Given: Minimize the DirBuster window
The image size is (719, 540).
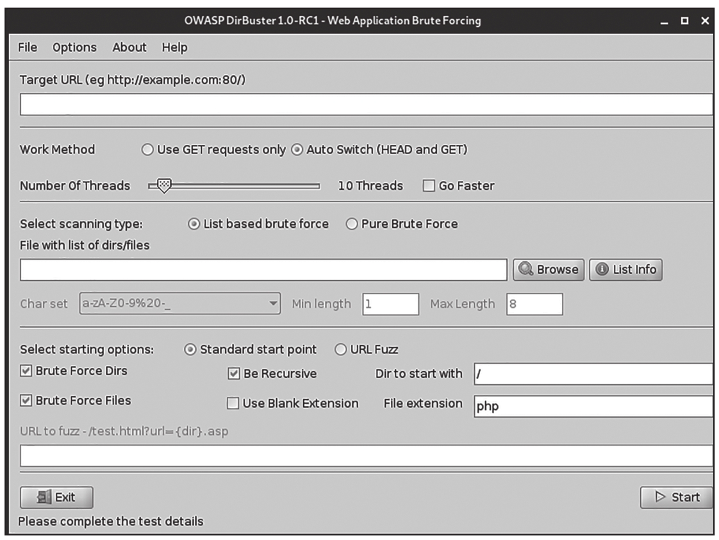Looking at the screenshot, I should pos(664,21).
